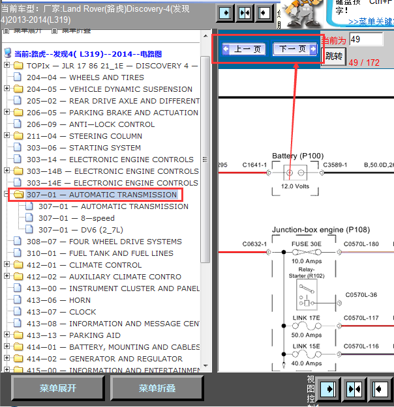The image size is (394, 407).
Task: Go to previous page 上一页
Action: click(x=244, y=49)
